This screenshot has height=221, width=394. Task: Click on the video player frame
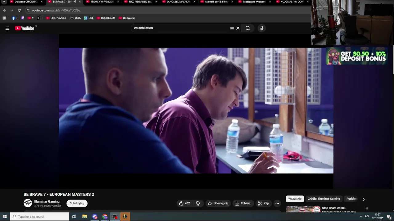coord(196,110)
